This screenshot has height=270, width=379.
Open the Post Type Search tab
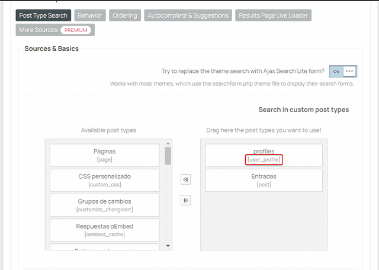point(43,15)
